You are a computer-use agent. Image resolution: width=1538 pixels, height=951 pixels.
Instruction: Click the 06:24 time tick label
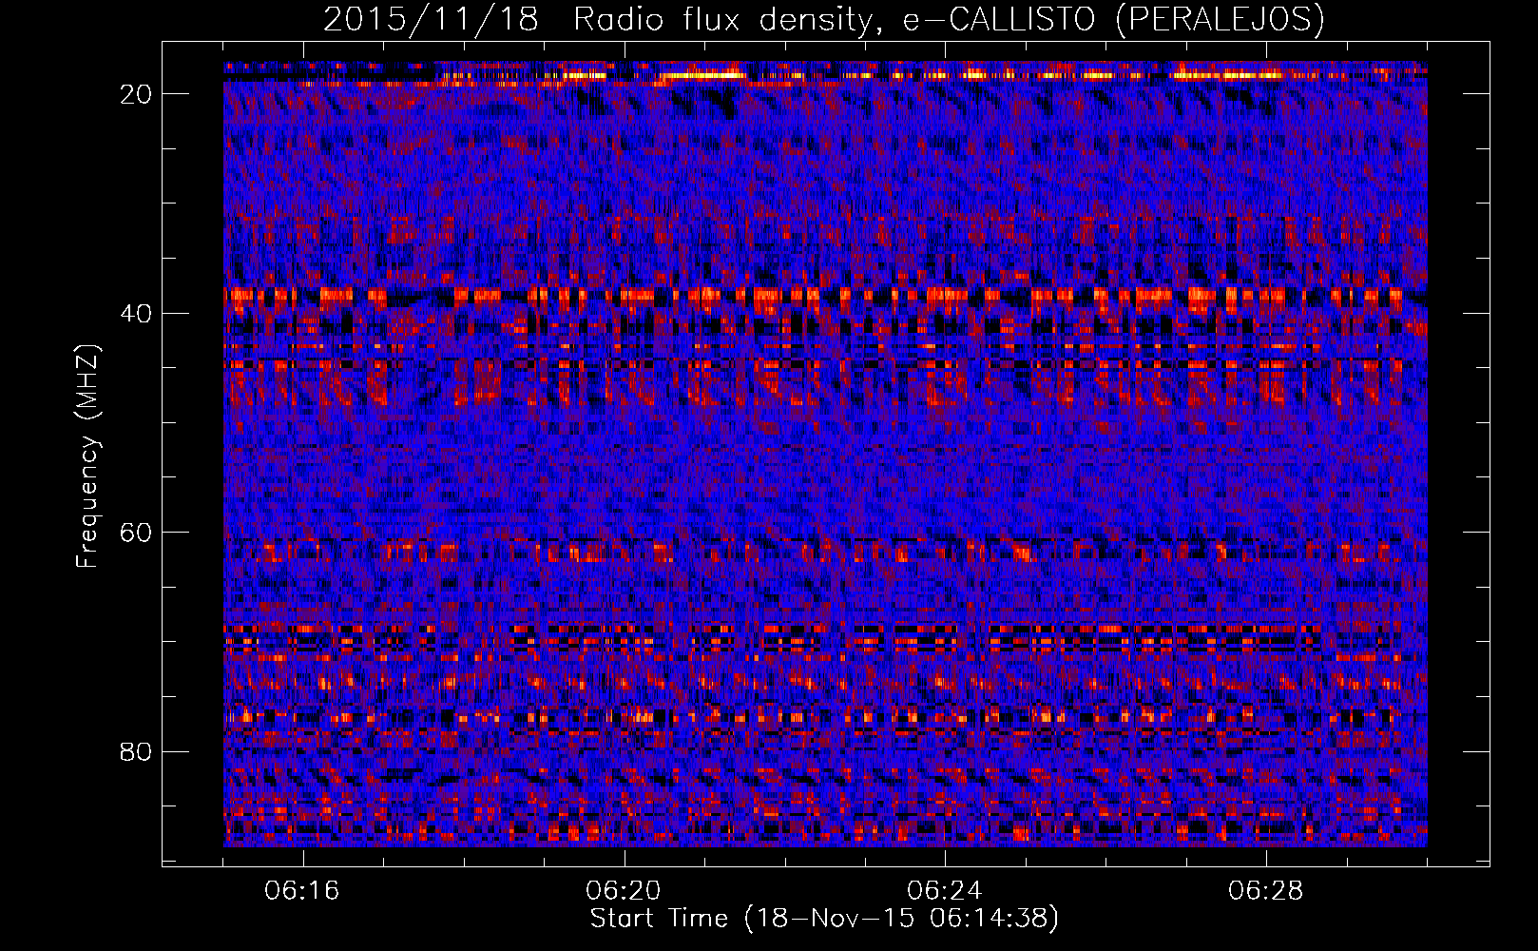click(945, 891)
